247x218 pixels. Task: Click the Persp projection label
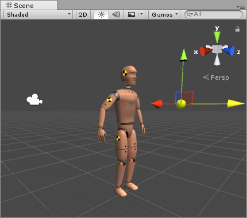219,77
